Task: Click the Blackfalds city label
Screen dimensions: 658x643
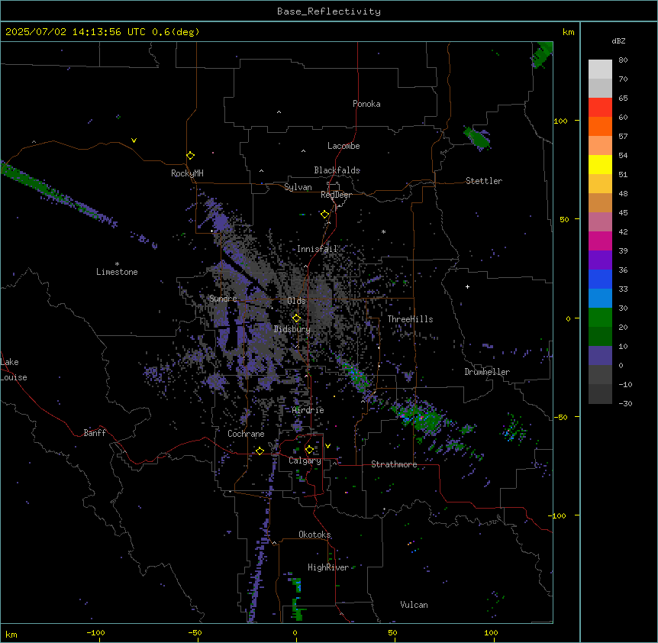Action: tap(337, 170)
